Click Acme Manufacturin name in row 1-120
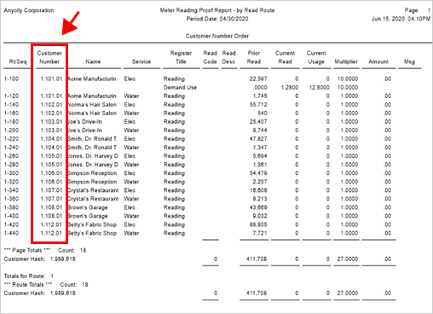The height and width of the screenshot is (314, 433). click(x=92, y=96)
